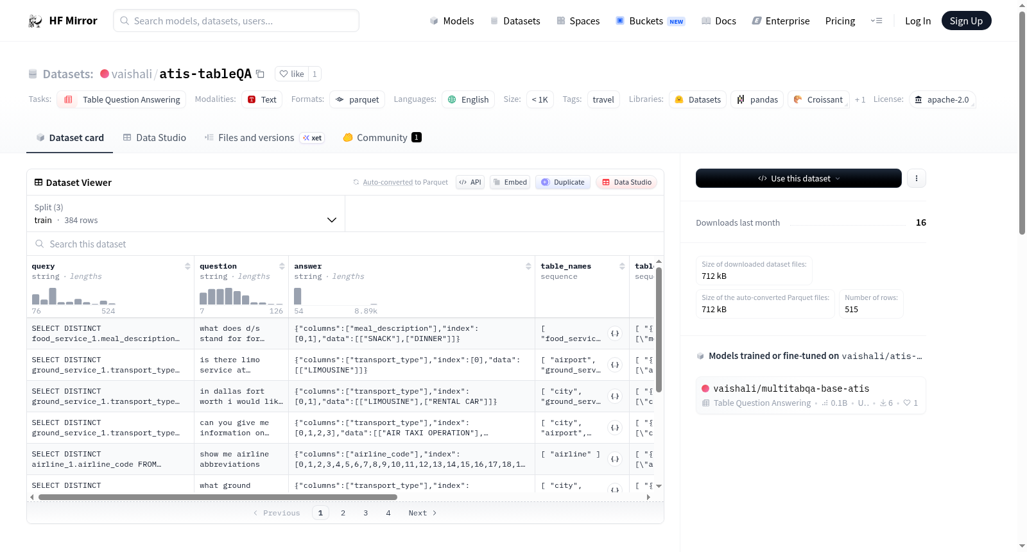Image resolution: width=1027 pixels, height=552 pixels.
Task: Click the question lengths histogram
Action: coord(241,296)
